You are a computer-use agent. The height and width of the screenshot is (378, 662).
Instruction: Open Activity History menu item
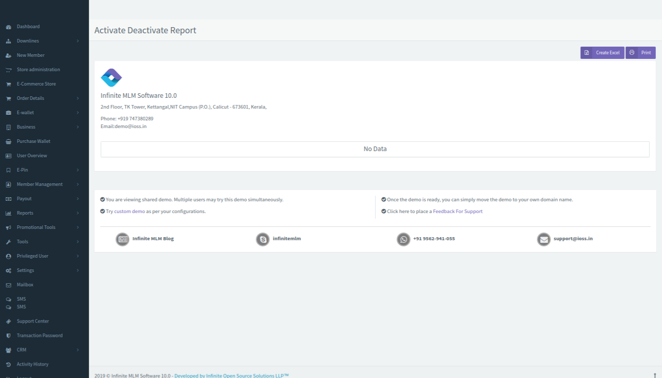(x=33, y=365)
